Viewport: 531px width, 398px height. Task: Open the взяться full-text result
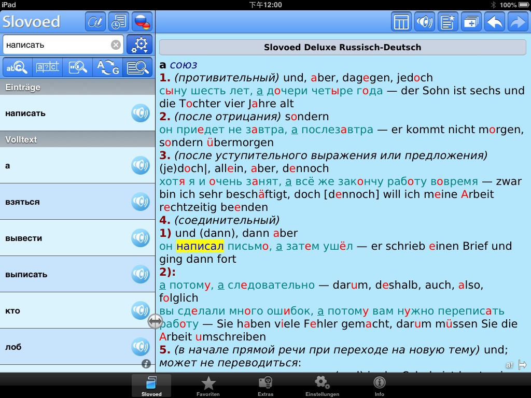78,202
